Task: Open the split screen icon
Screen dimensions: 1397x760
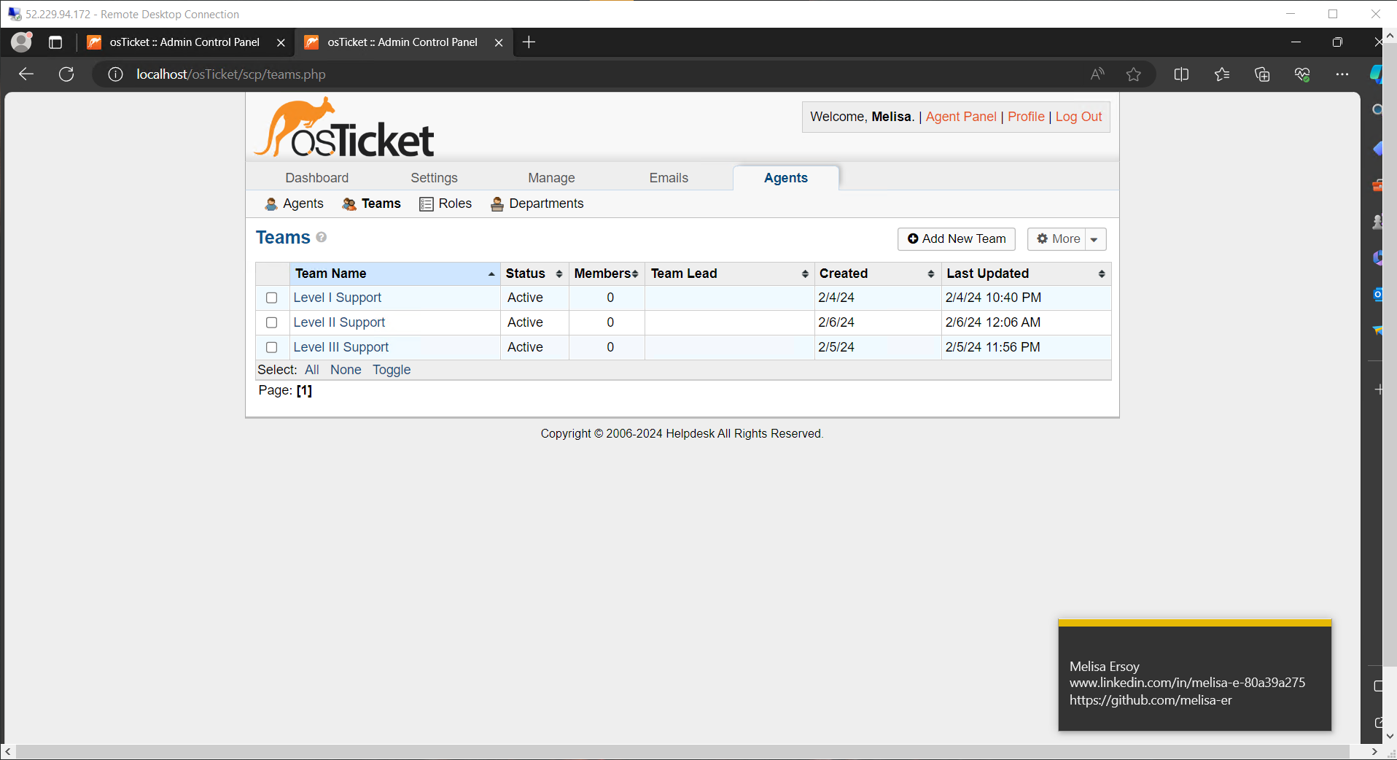Action: click(x=1181, y=74)
